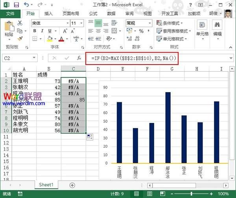This screenshot has height=198, width=236.
Task: Open the 插入 ribbon tab
Action: [49, 13]
